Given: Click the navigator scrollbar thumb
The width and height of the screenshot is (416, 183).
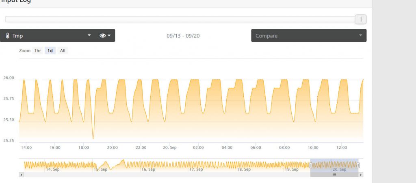Looking at the screenshot, I should [334, 174].
